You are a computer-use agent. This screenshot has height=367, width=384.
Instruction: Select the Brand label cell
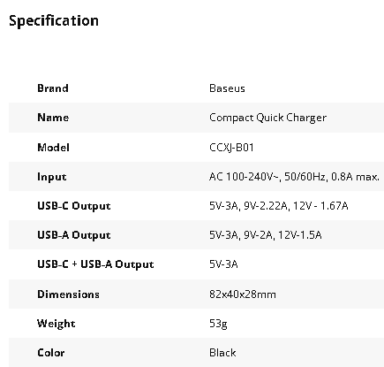click(53, 88)
